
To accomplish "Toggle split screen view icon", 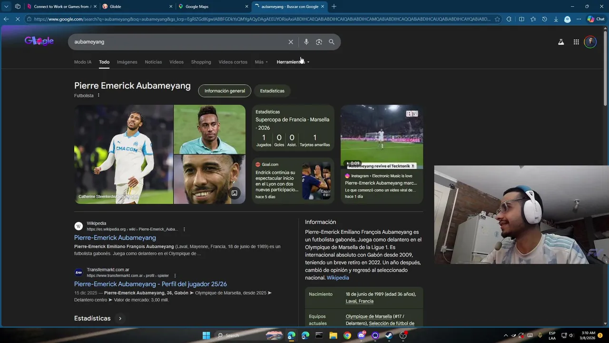I will tap(521, 19).
